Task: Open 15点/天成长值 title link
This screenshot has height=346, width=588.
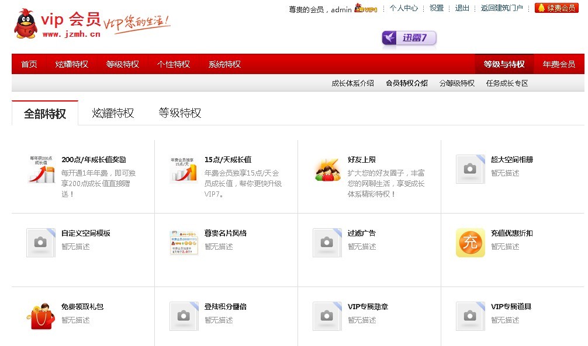Action: pos(228,159)
